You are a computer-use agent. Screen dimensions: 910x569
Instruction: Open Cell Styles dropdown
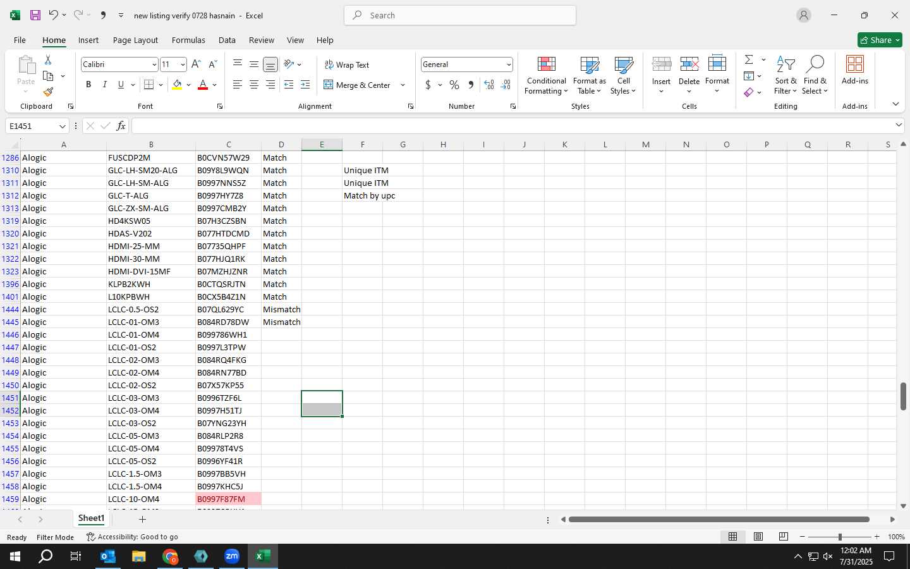pyautogui.click(x=624, y=75)
